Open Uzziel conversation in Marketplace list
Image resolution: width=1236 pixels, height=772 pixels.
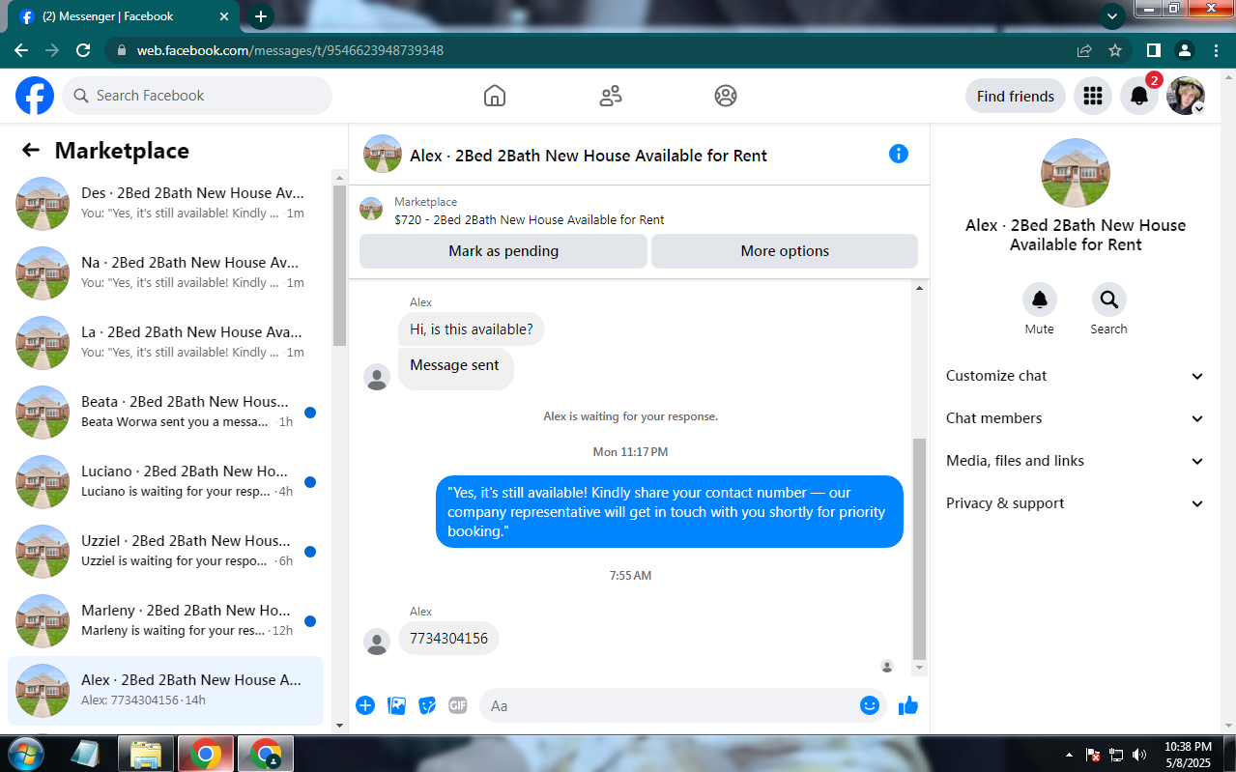165,551
